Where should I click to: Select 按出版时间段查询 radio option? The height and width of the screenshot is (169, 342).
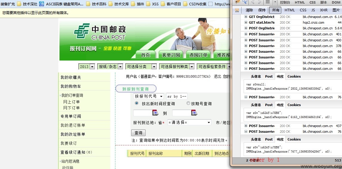tap(137, 103)
